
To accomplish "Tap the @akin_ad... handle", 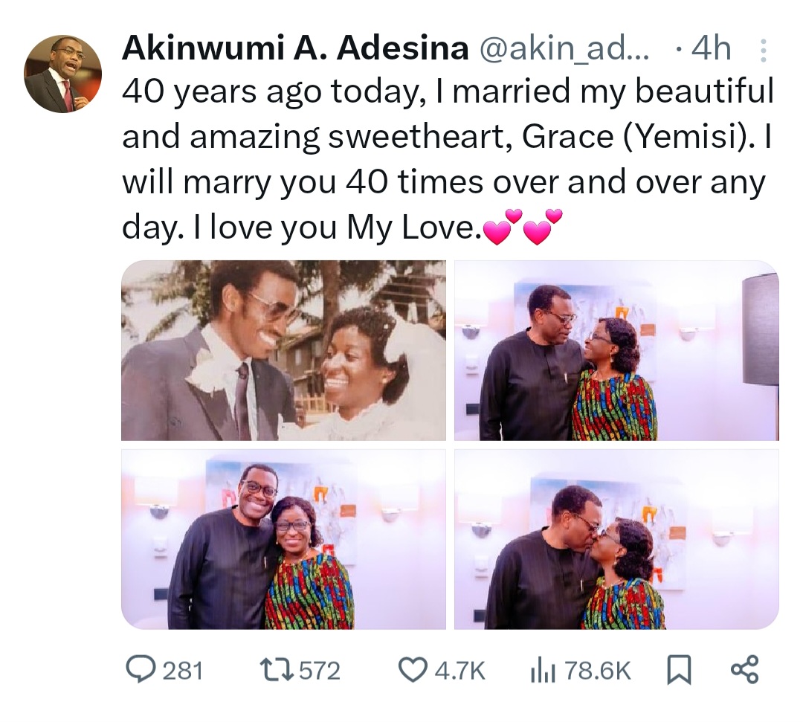I will tap(564, 50).
